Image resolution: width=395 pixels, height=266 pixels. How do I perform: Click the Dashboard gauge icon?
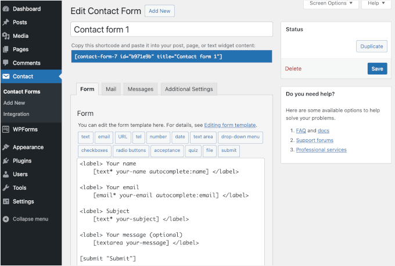coord(6,9)
